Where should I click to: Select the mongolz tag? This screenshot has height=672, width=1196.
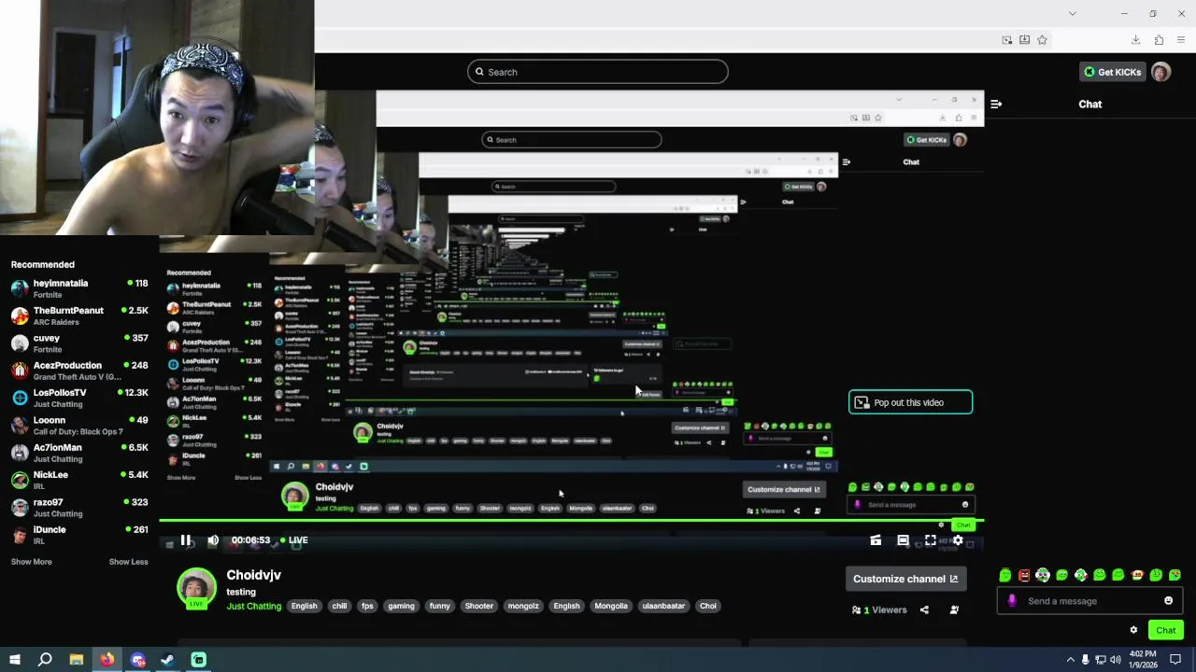(523, 606)
